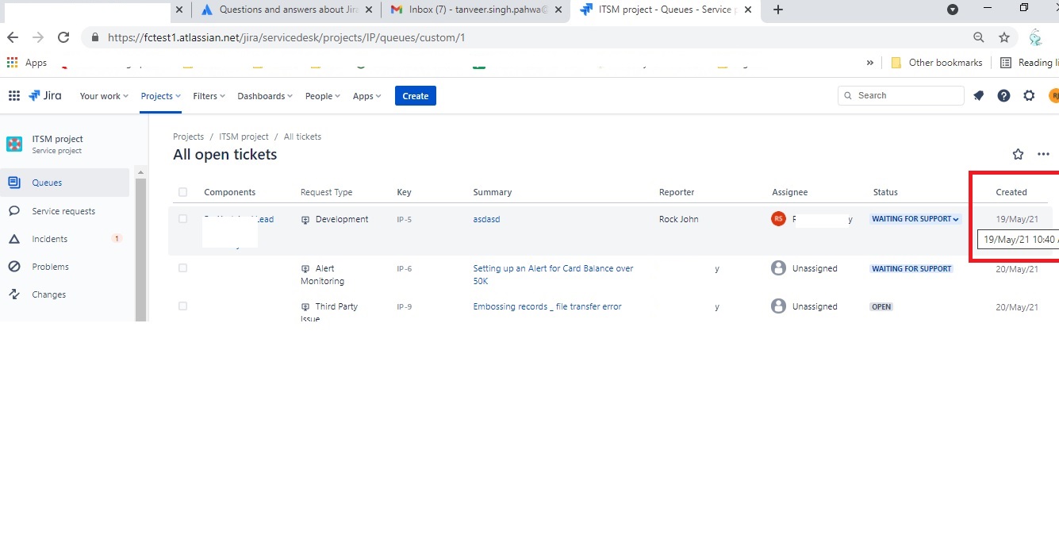Screen dimensions: 1059x554
Task: Tick the select-all tickets checkbox
Action: pyautogui.click(x=183, y=192)
